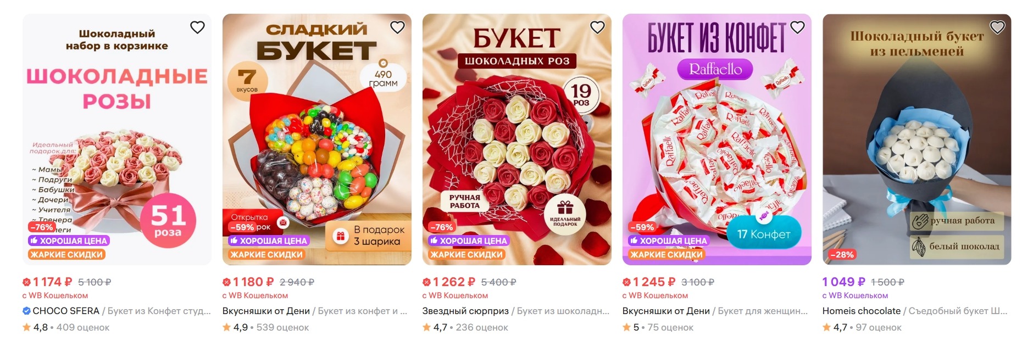Favorite the Букет шоколадных роз product

[597, 27]
